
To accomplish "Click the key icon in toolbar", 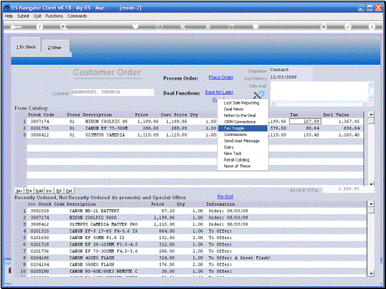I will click(16, 26).
